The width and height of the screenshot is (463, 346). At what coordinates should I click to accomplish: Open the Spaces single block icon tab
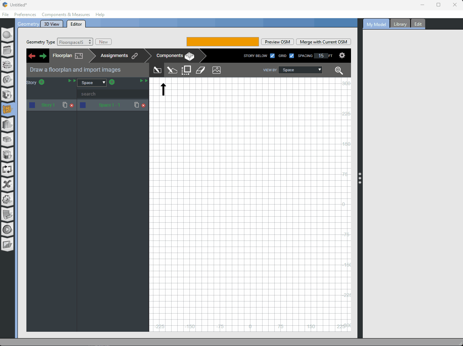(7, 139)
